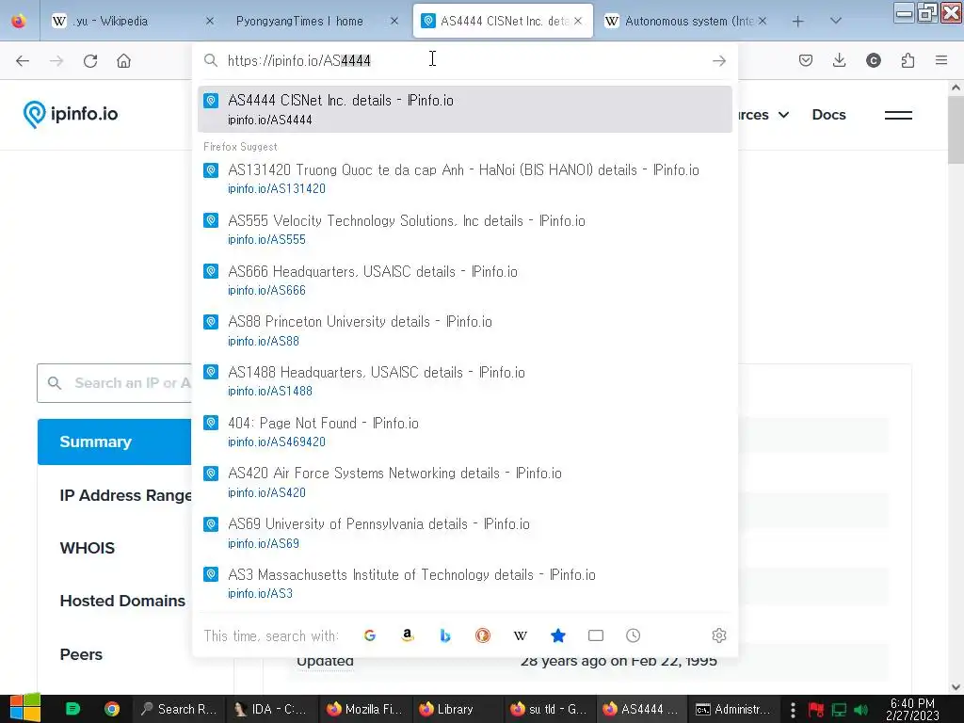Open Hosted Domains section
The height and width of the screenshot is (723, 964).
pyautogui.click(x=122, y=601)
